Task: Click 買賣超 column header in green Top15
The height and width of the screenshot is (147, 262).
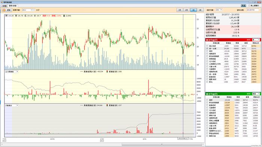Action: click(229, 97)
